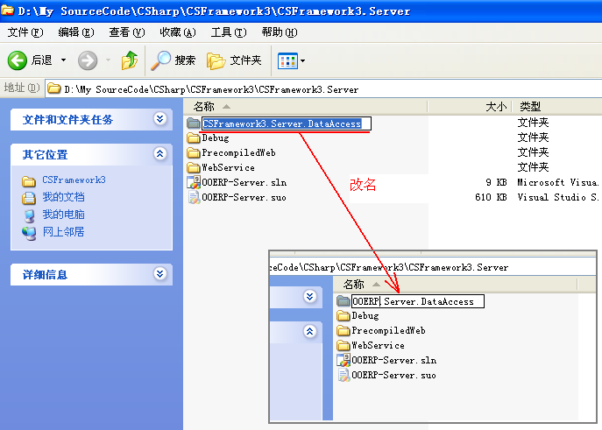Select the OOERP-Server.suo file
This screenshot has width=602, height=430.
(244, 197)
